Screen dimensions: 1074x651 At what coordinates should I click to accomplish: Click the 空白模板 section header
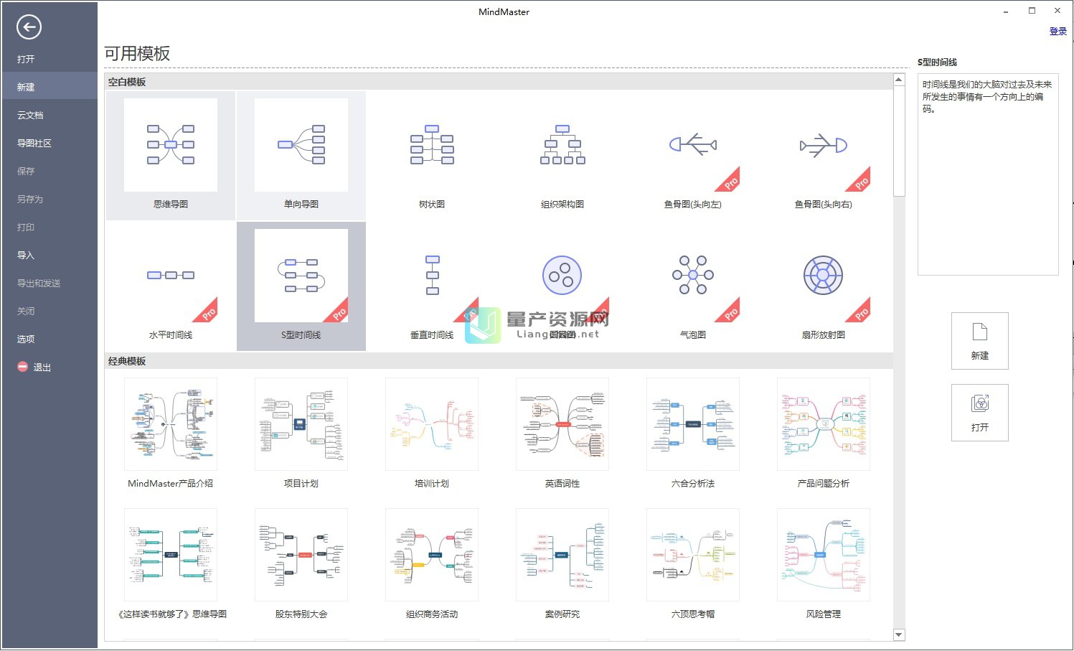[x=499, y=82]
